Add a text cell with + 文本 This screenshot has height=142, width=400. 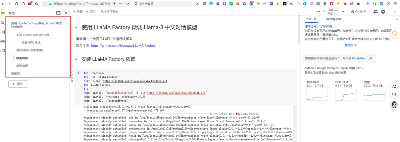click(x=91, y=12)
